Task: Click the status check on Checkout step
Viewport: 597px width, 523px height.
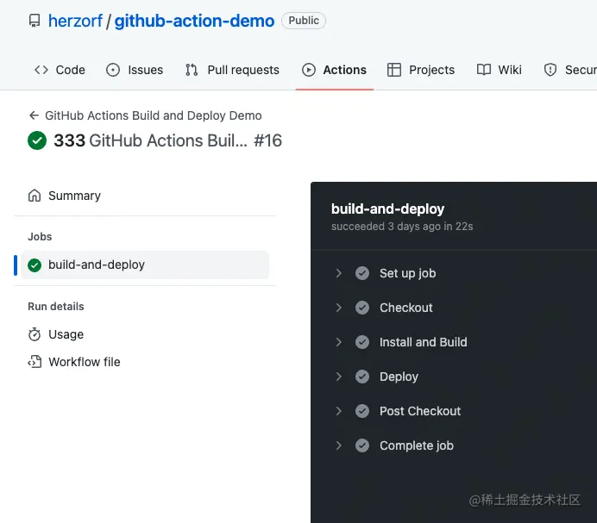Action: coord(362,308)
